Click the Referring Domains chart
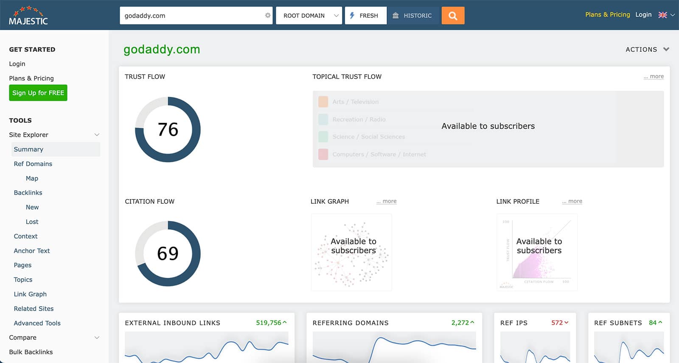Screen dimensions: 679x363 tap(394, 347)
